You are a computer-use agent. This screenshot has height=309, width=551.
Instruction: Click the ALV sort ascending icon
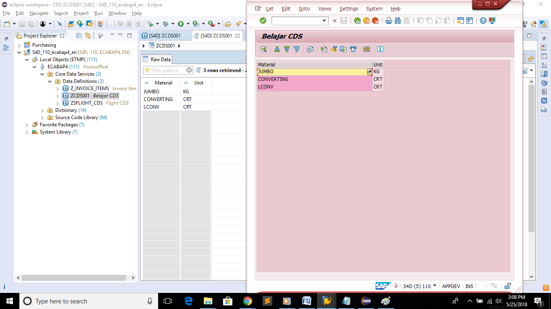pyautogui.click(x=277, y=49)
